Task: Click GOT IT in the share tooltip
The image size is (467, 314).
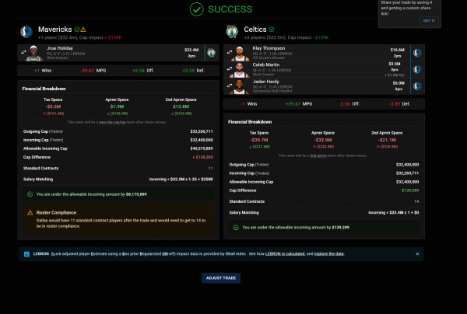Action: tap(429, 21)
